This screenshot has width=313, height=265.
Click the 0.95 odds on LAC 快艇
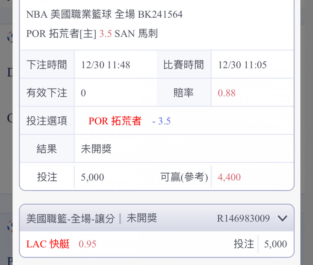[88, 244]
